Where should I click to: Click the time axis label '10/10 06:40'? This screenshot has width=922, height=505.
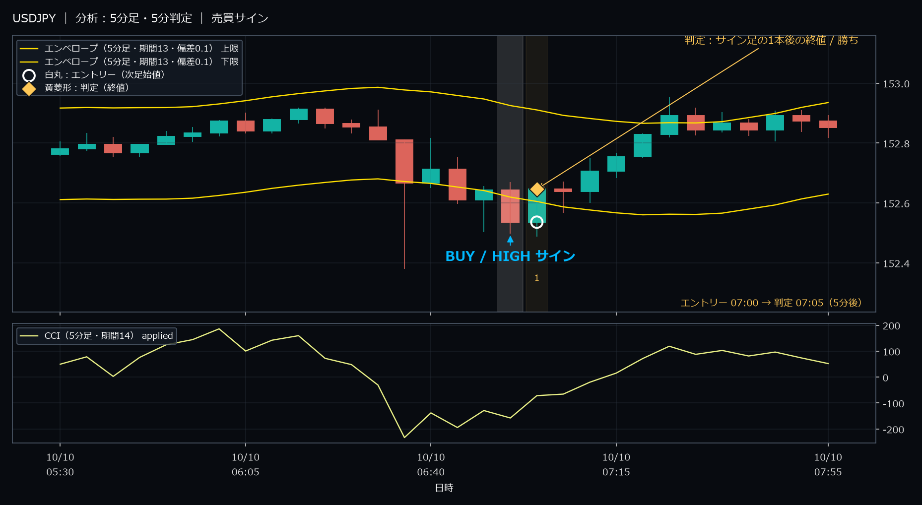click(431, 465)
